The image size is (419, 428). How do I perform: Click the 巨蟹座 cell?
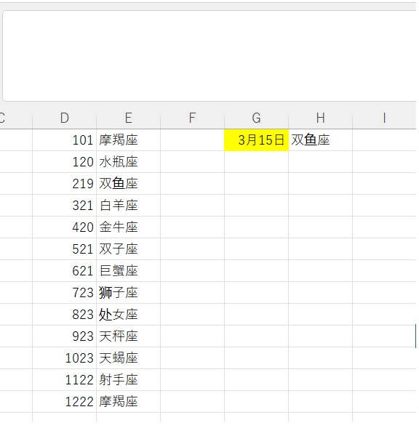(129, 271)
